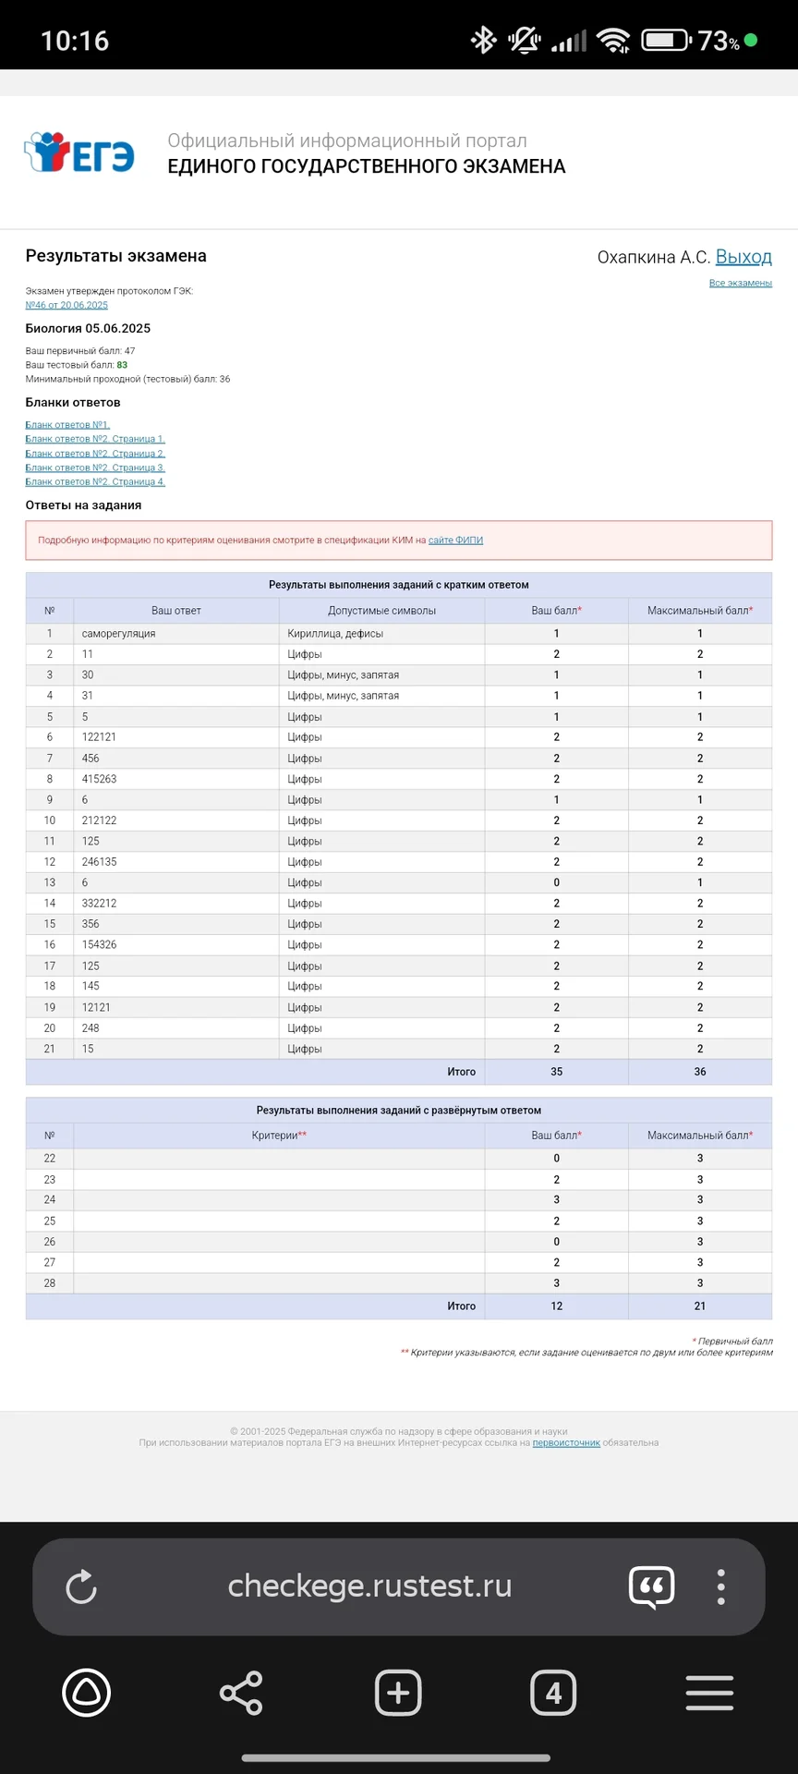Click the Ответы на задания heading
The height and width of the screenshot is (1774, 798).
(x=83, y=505)
